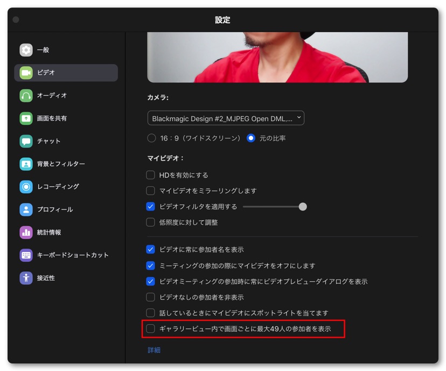Viewport: 446px width, 371px height.
Task: Uncheck ビデオに常に参加者名を表示 checkbox
Action: coord(151,250)
